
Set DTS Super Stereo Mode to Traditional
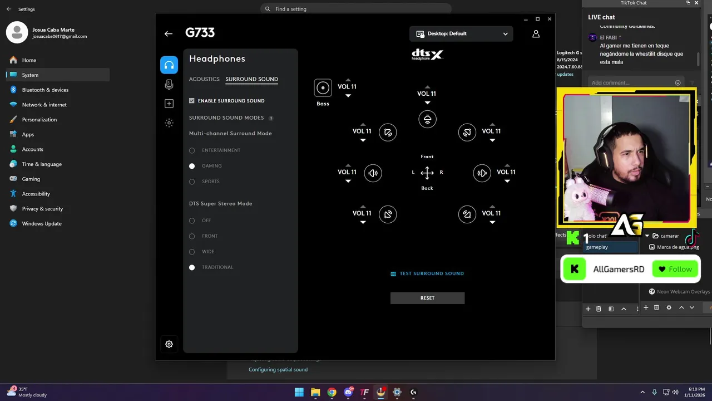click(x=192, y=267)
